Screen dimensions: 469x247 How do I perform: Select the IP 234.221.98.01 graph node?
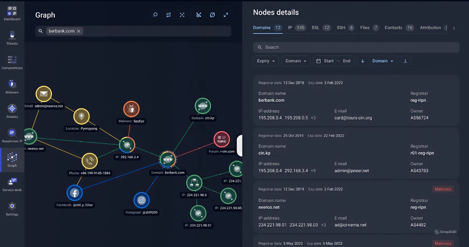[x=198, y=213]
